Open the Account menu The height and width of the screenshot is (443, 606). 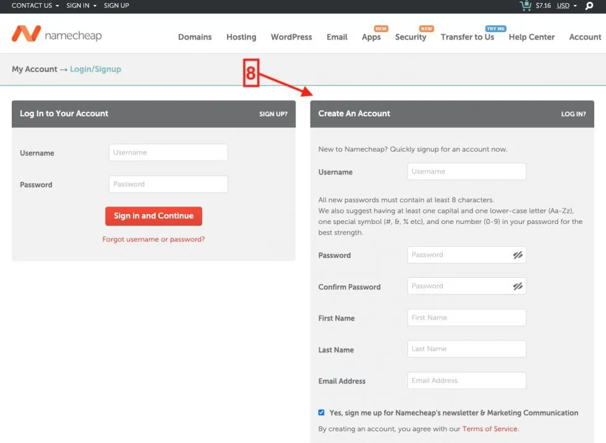click(x=585, y=37)
